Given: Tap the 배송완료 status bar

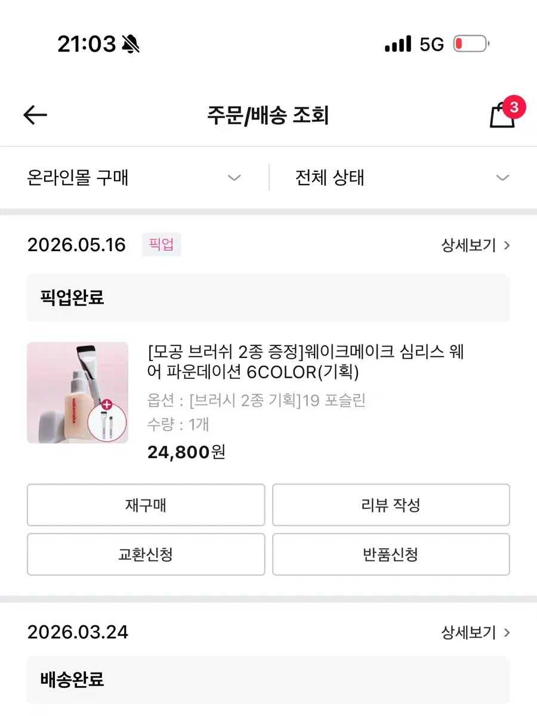Looking at the screenshot, I should click(x=268, y=680).
